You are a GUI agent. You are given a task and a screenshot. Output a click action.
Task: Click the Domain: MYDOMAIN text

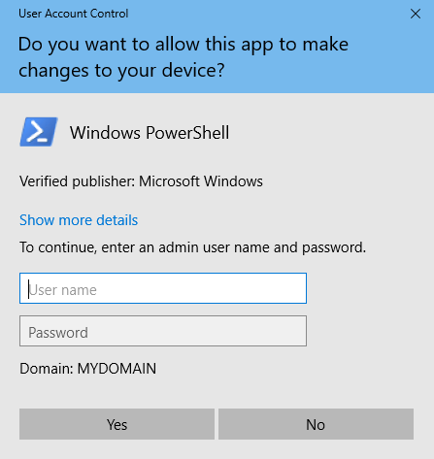[x=88, y=369]
